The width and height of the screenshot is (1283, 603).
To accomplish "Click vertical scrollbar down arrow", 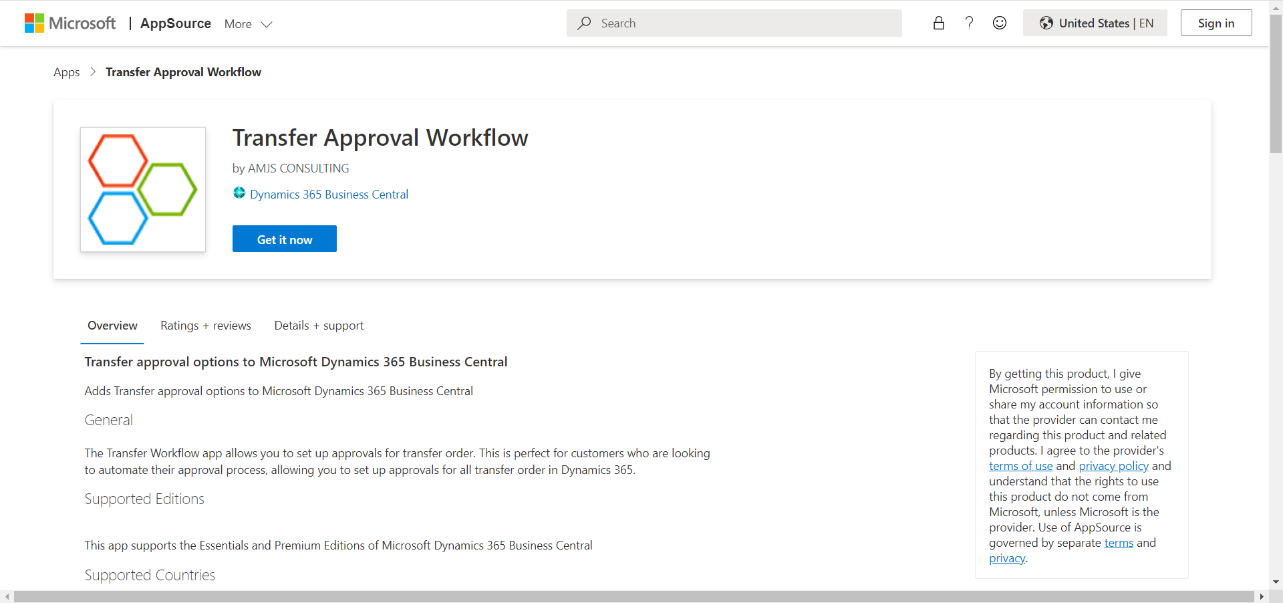I will pyautogui.click(x=1276, y=582).
